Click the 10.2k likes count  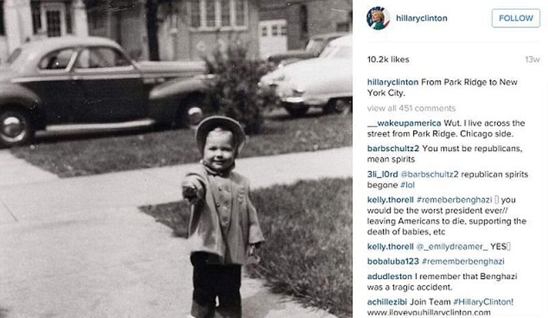388,60
